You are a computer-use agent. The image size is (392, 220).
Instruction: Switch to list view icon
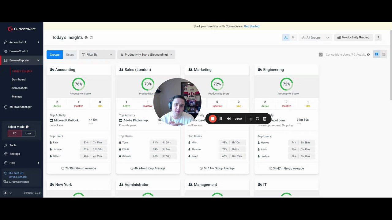click(x=383, y=54)
